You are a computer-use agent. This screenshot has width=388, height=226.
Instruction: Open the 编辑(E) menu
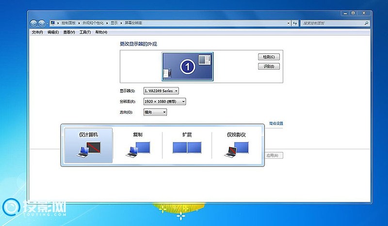pyautogui.click(x=53, y=32)
